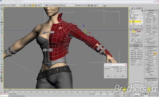Toggle the Smooth Result checkbox

(x=146, y=48)
